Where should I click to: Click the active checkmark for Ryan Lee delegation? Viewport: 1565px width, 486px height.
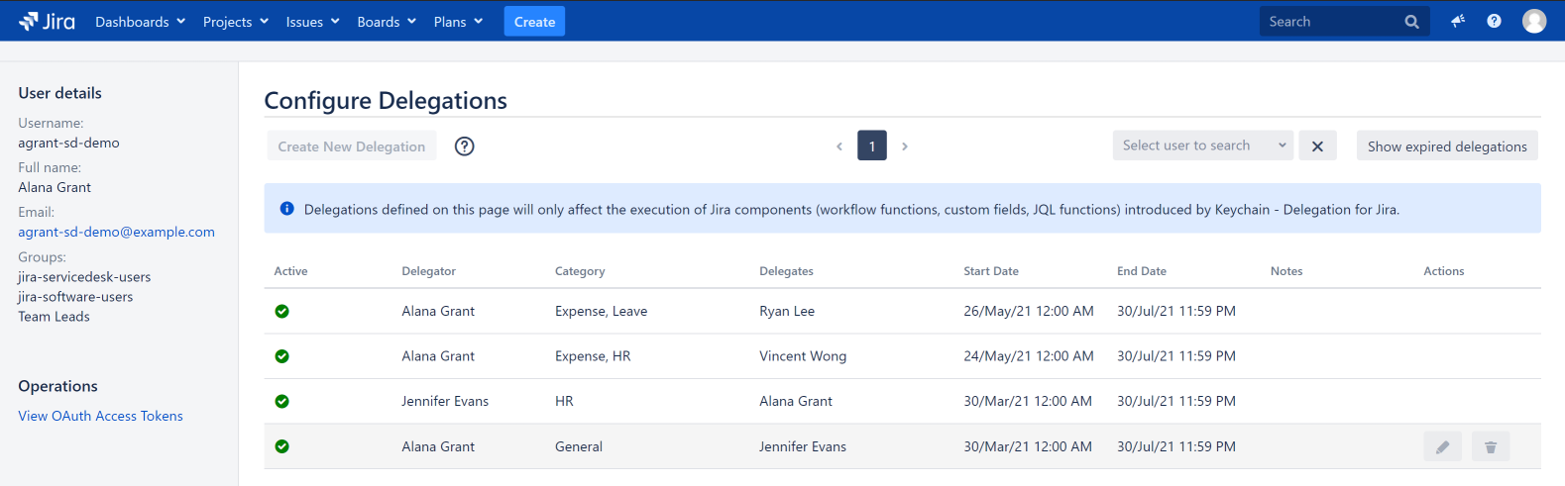click(282, 312)
